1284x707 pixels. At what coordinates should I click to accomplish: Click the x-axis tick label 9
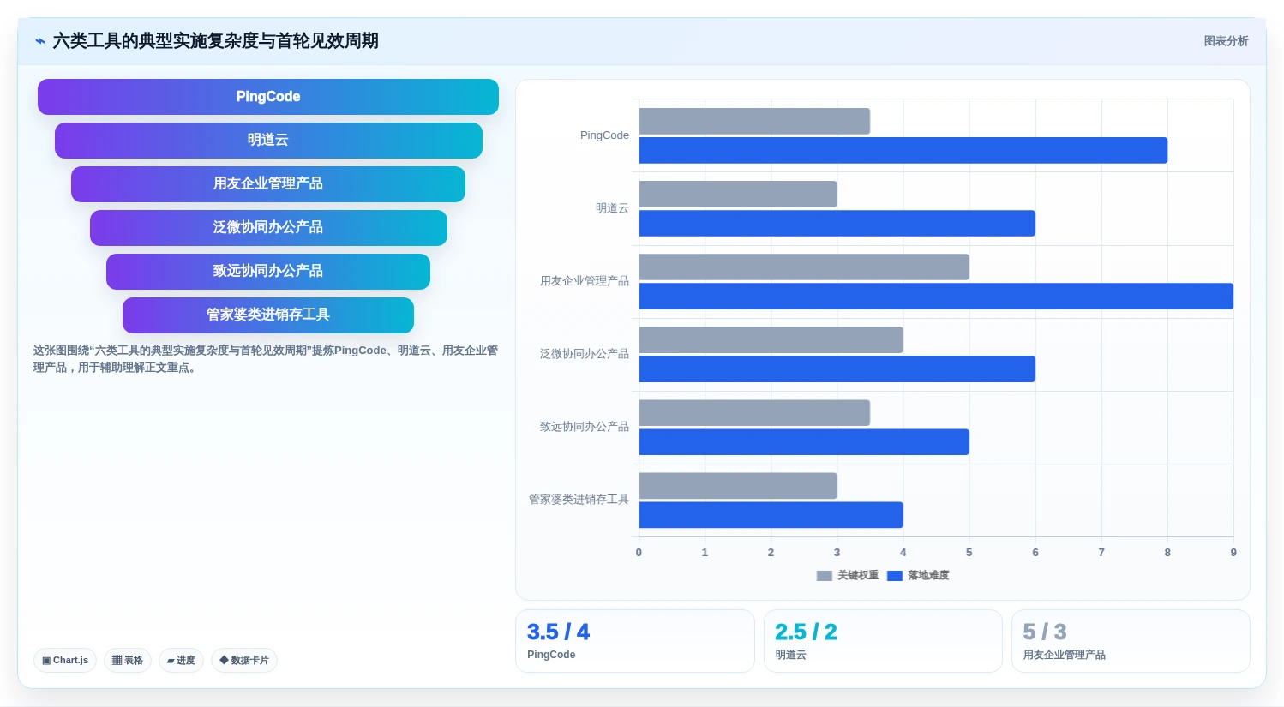point(1233,553)
